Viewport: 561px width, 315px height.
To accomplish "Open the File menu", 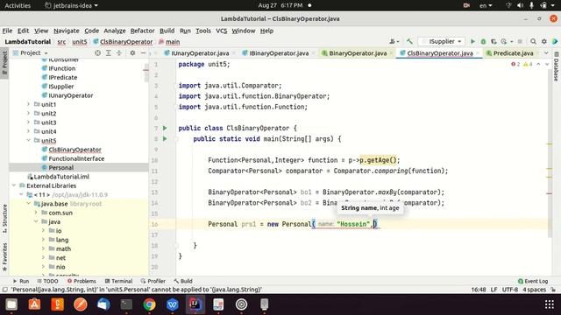I will pos(7,31).
